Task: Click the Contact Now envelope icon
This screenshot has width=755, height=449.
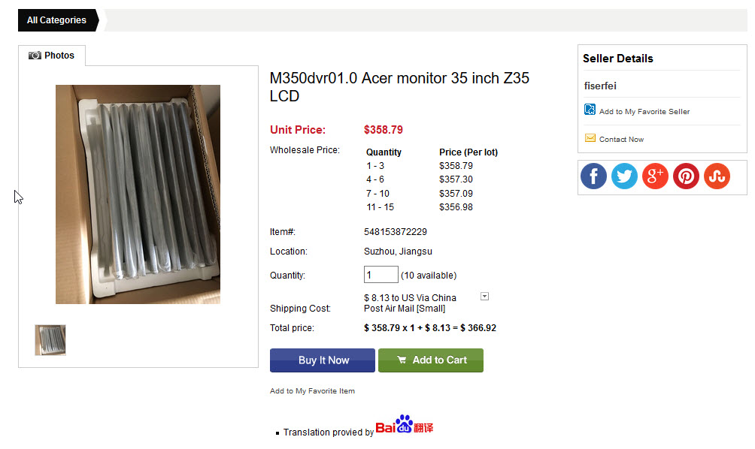Action: pos(590,138)
